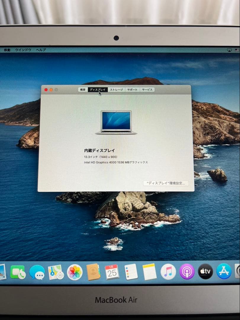Click the 内蔵ディスプレイ heading
This screenshot has width=240, height=320.
(99, 151)
